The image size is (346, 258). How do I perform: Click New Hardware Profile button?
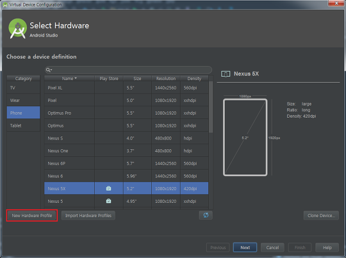tap(32, 216)
